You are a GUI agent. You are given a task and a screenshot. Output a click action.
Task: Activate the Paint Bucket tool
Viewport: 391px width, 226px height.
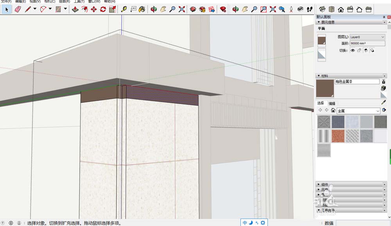pyautogui.click(x=142, y=9)
